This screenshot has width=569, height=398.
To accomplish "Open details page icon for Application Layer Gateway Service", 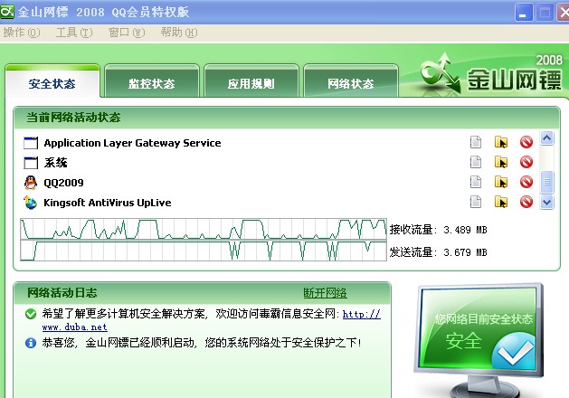I will pyautogui.click(x=476, y=142).
